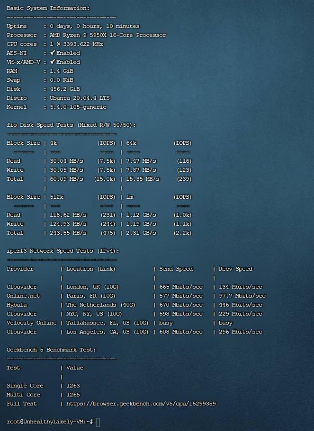Viewport: 314px width, 431px height.
Task: Click the 'Online.net' provider name
Action: (23, 296)
